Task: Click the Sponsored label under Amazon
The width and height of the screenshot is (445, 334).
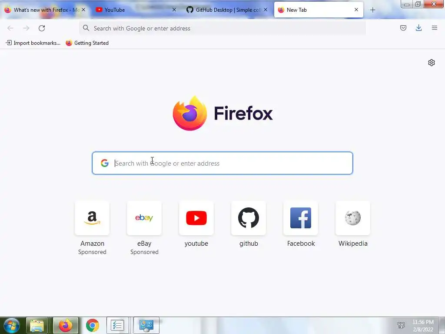Action: pos(92,252)
